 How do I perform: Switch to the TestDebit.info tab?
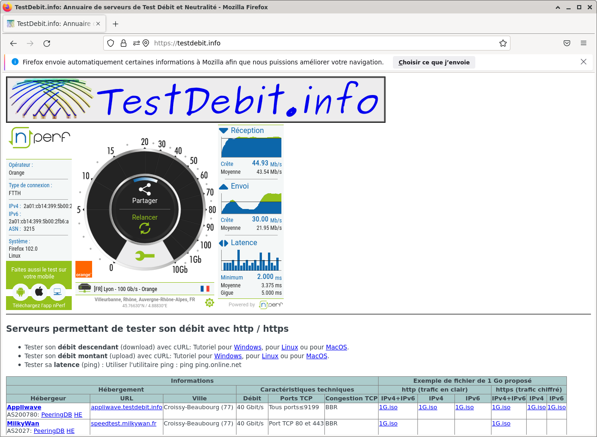[x=53, y=24]
